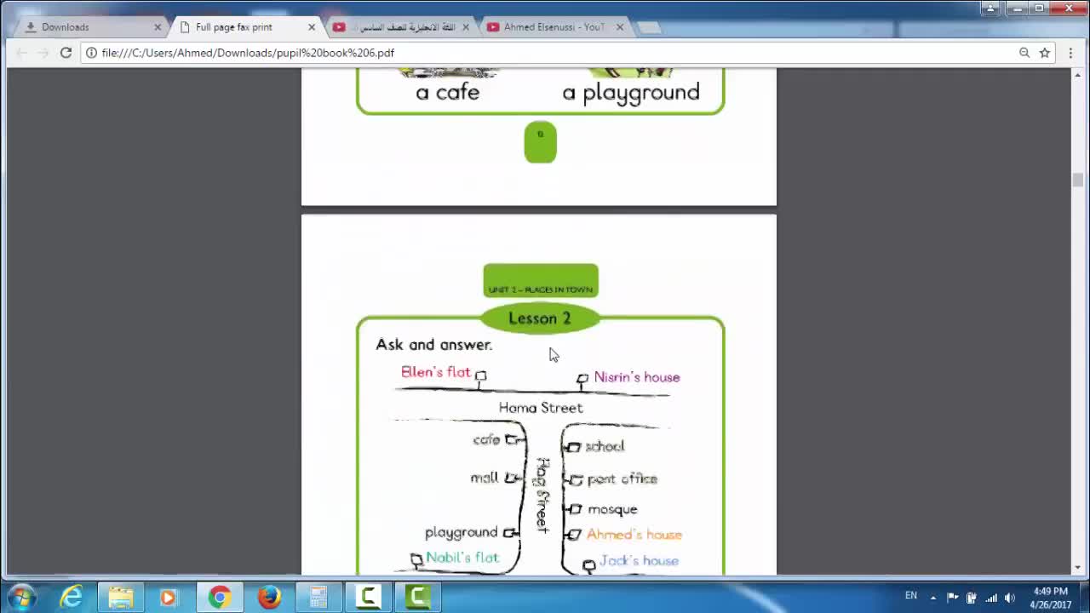
Task: Open a new tab
Action: (649, 27)
